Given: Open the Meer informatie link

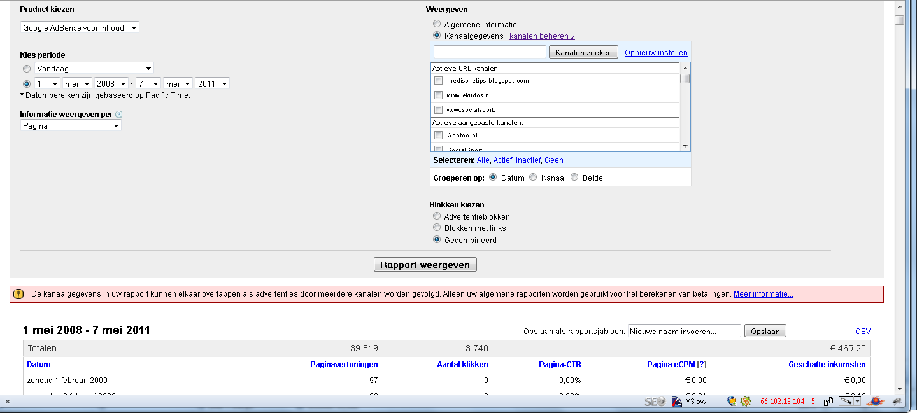Looking at the screenshot, I should (764, 294).
